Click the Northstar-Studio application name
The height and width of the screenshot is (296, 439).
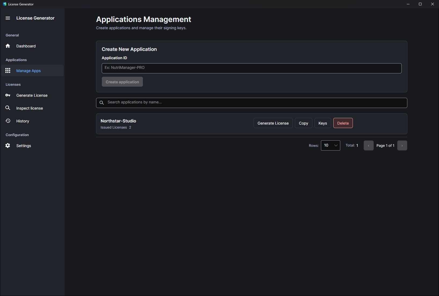click(x=118, y=121)
